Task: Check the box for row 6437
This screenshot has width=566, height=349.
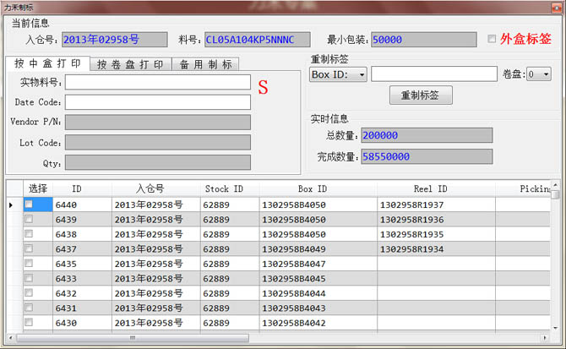Action: (x=29, y=248)
